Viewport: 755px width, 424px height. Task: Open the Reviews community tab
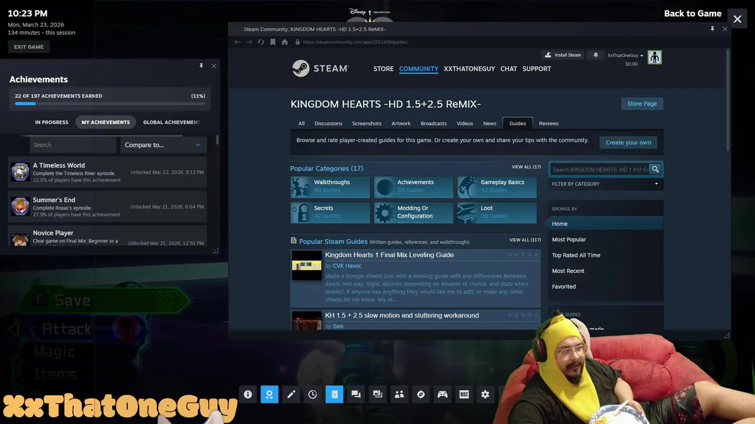pos(549,124)
